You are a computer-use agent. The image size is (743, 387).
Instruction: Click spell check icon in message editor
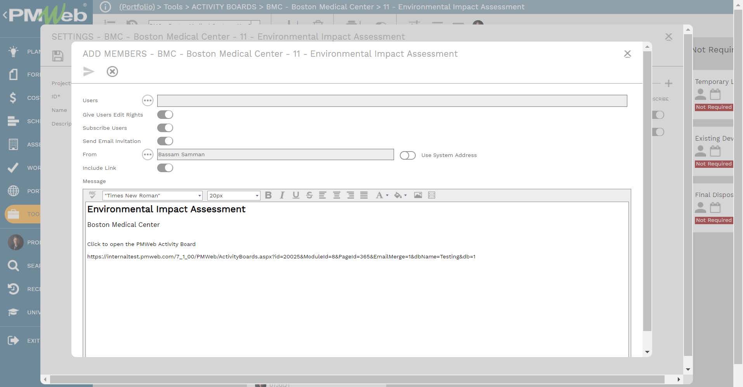point(92,195)
